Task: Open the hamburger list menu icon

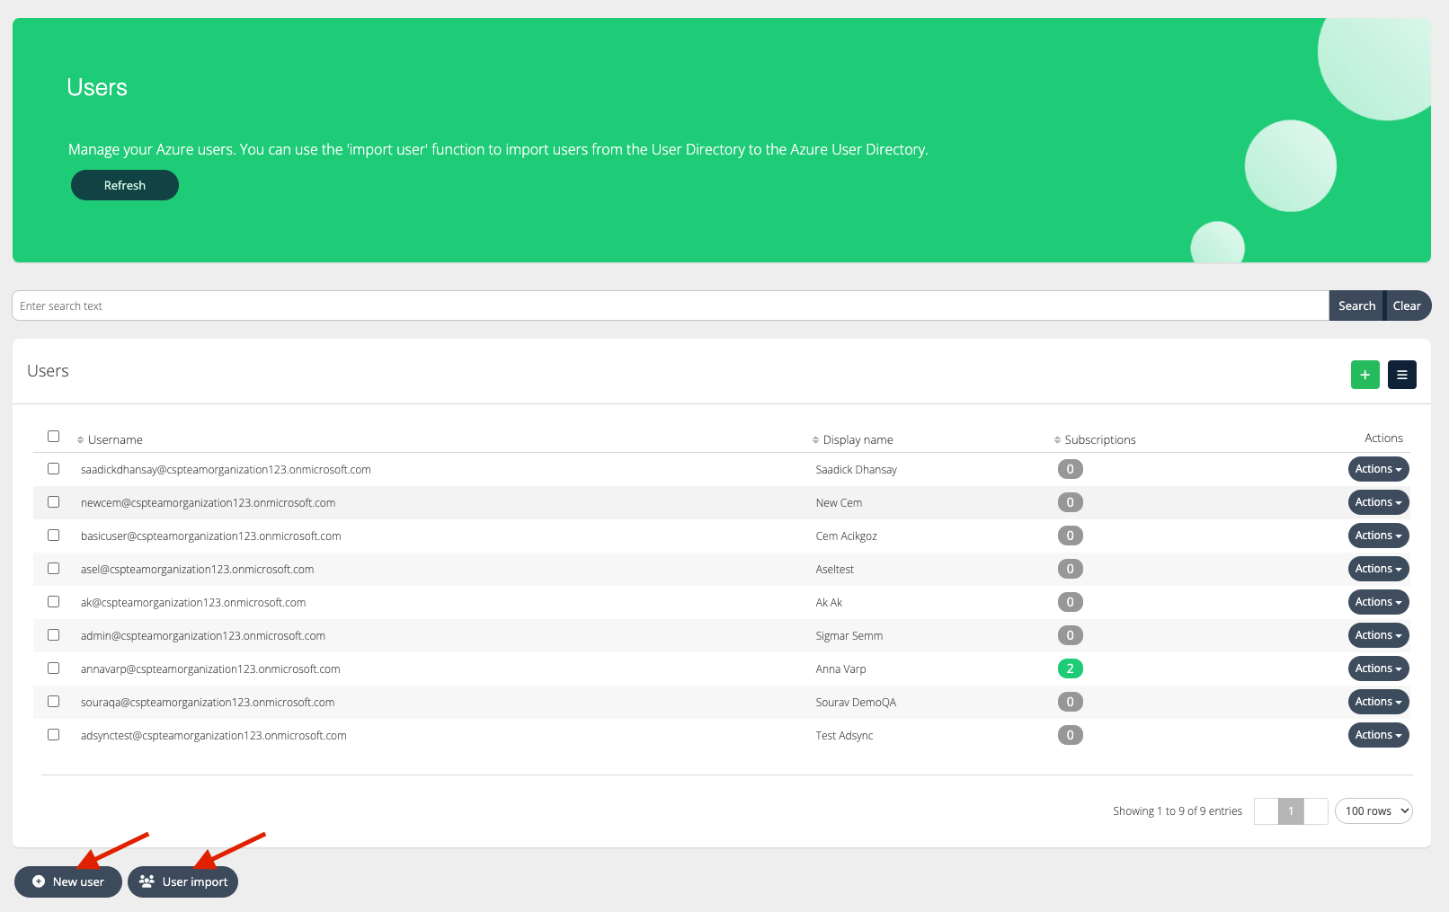Action: click(1401, 375)
